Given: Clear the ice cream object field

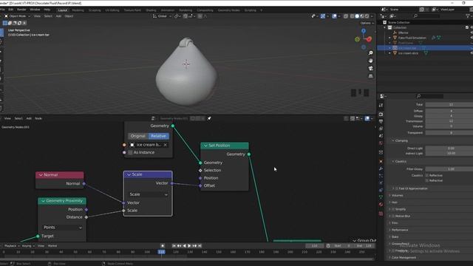Looking at the screenshot, I should (x=166, y=145).
